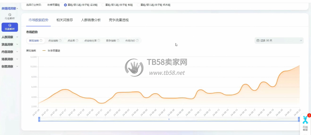Click the help icon beside 点击转化率

(x=99, y=41)
